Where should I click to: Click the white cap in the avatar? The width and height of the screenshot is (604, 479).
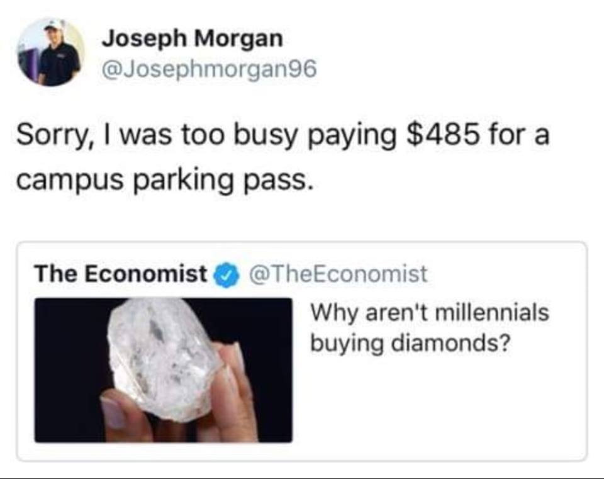(x=54, y=25)
